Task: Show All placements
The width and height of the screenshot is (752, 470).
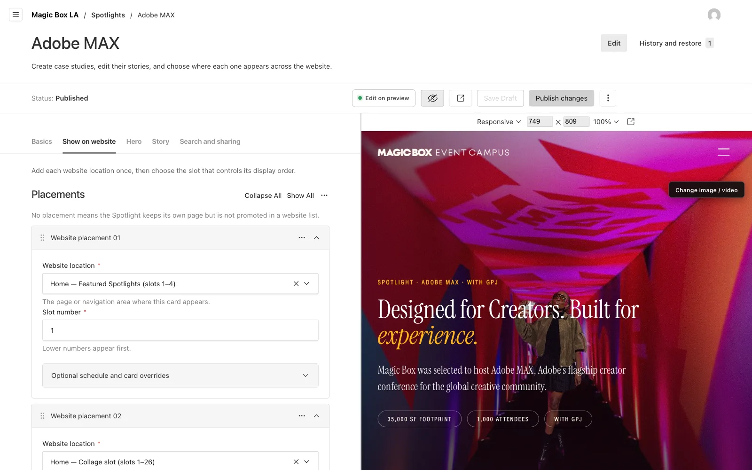Action: (x=300, y=196)
